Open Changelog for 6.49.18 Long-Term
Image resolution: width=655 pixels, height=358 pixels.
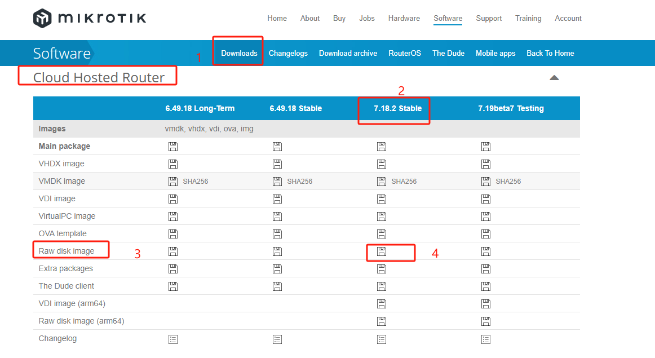pyautogui.click(x=173, y=339)
